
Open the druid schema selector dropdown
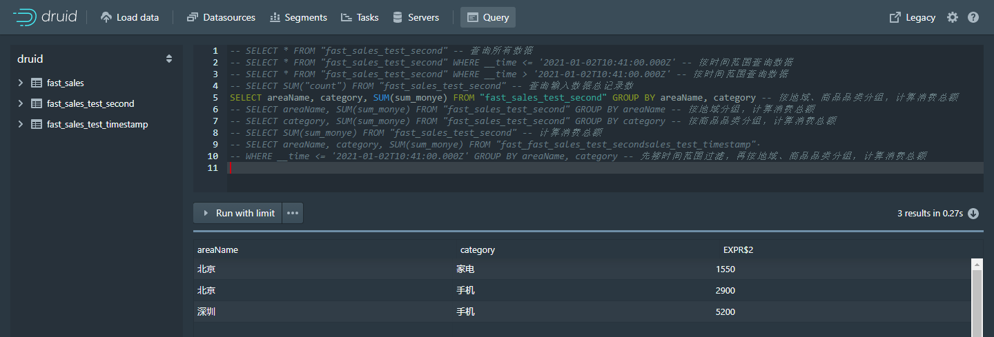coord(169,59)
